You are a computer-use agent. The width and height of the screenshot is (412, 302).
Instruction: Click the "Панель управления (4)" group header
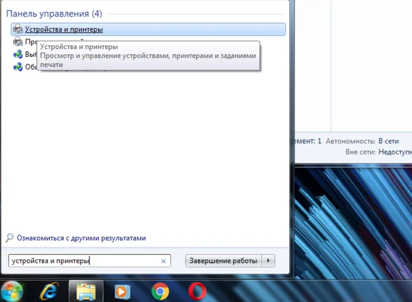pos(54,13)
